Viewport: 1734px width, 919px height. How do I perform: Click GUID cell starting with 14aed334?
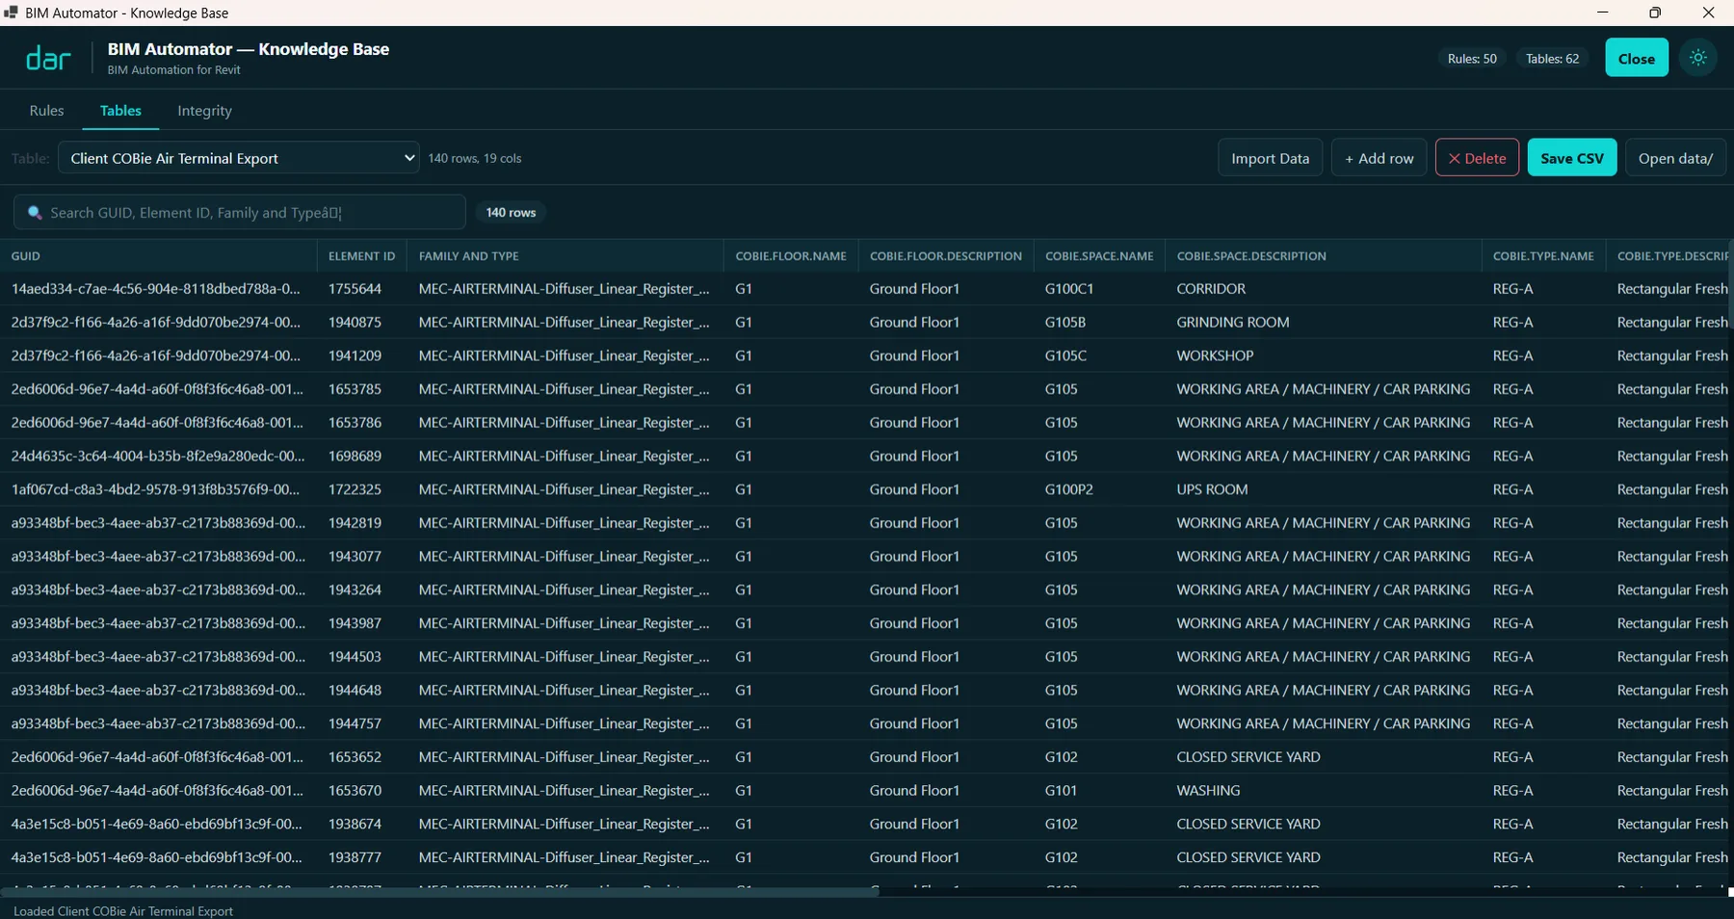click(158, 289)
